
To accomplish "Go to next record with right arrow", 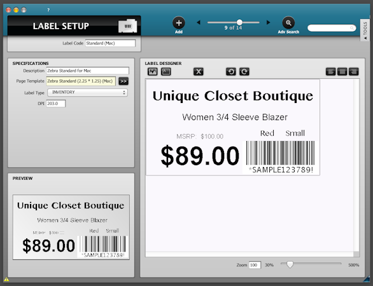I will [269, 22].
